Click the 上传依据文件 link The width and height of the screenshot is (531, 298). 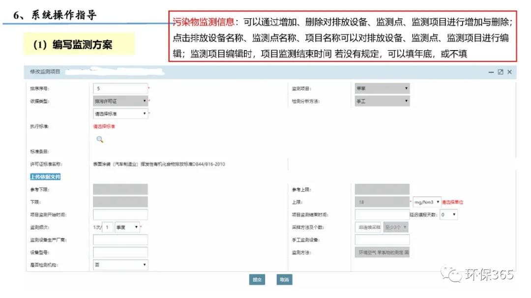click(x=45, y=177)
